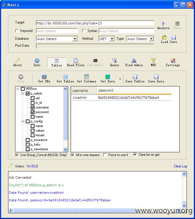Viewport: 195px width, 219px height.
Task: Click the Get Tables icon
Action: (65, 77)
